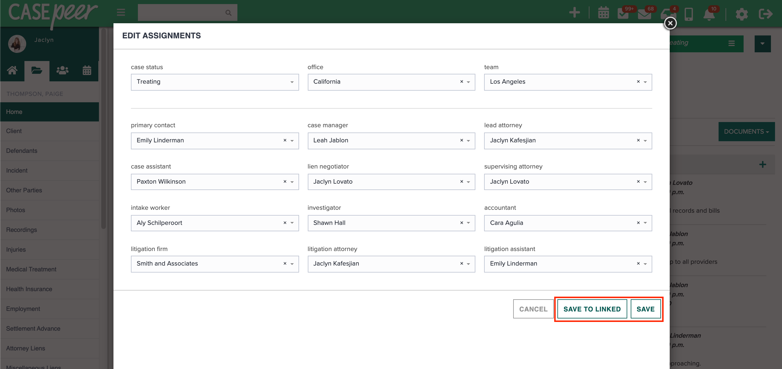The image size is (782, 369).
Task: Click the SAVE TO LINKED button
Action: (x=592, y=309)
